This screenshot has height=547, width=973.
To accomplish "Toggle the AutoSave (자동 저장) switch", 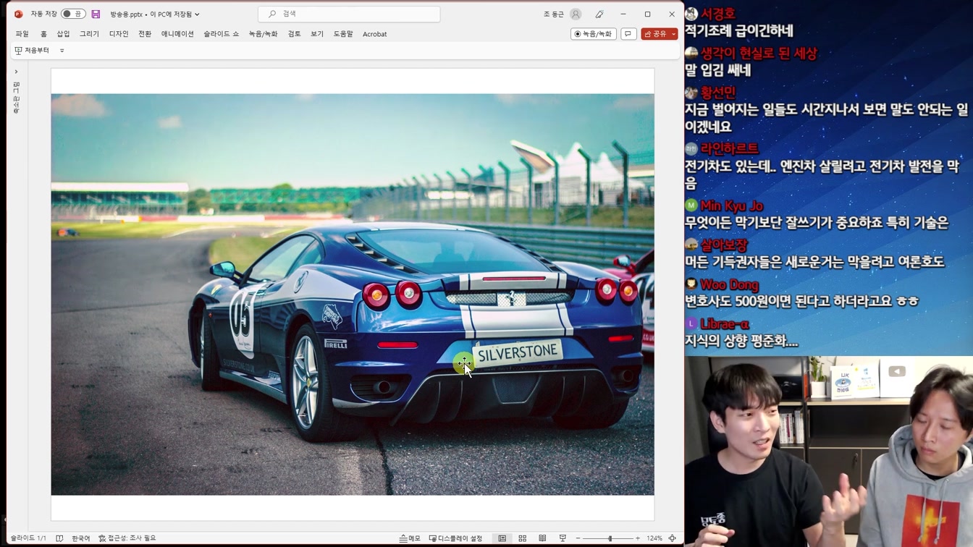I will pos(72,14).
